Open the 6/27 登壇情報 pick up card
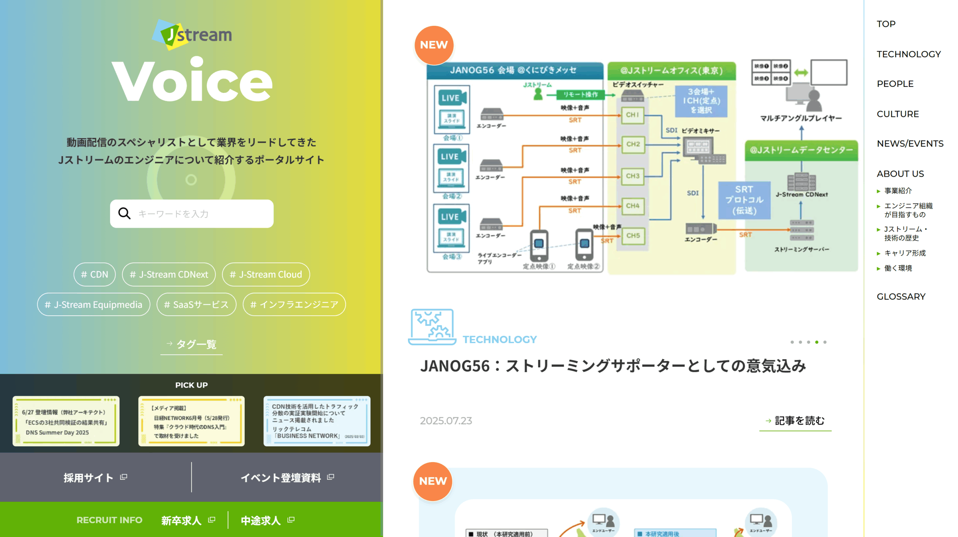The width and height of the screenshot is (958, 537). [66, 421]
